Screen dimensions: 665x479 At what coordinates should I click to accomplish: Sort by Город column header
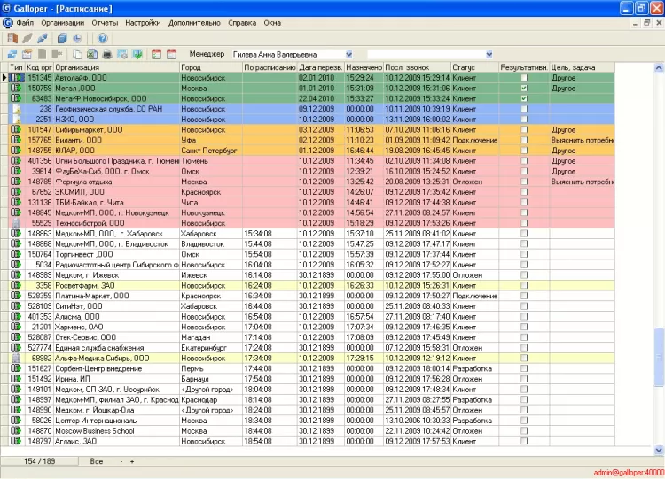[x=211, y=67]
